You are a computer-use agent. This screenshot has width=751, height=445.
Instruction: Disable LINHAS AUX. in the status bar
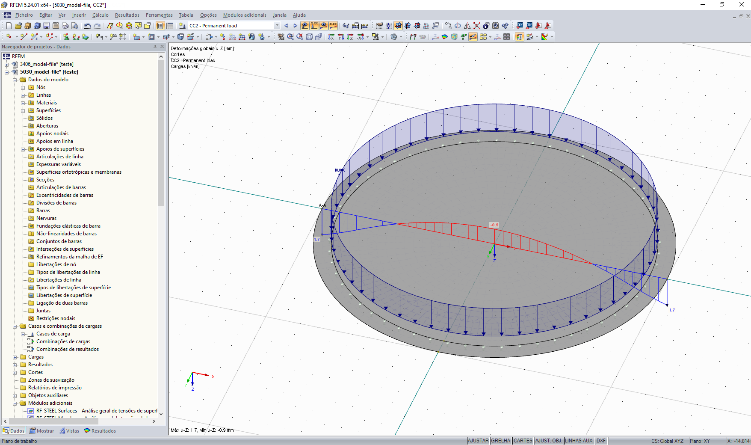pyautogui.click(x=579, y=441)
